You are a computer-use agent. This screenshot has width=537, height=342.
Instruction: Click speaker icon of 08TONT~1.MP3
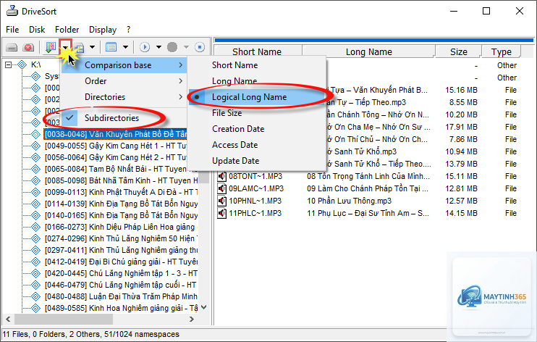click(x=222, y=176)
